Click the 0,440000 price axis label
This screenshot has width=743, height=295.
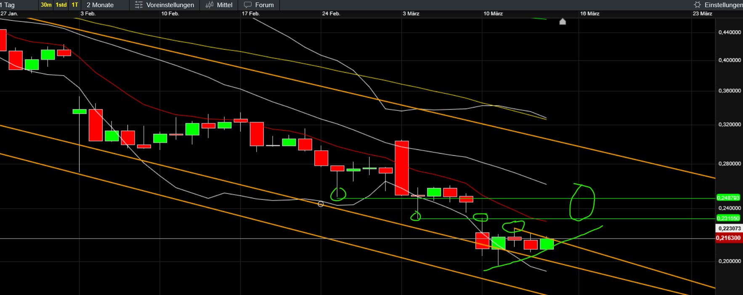point(730,32)
